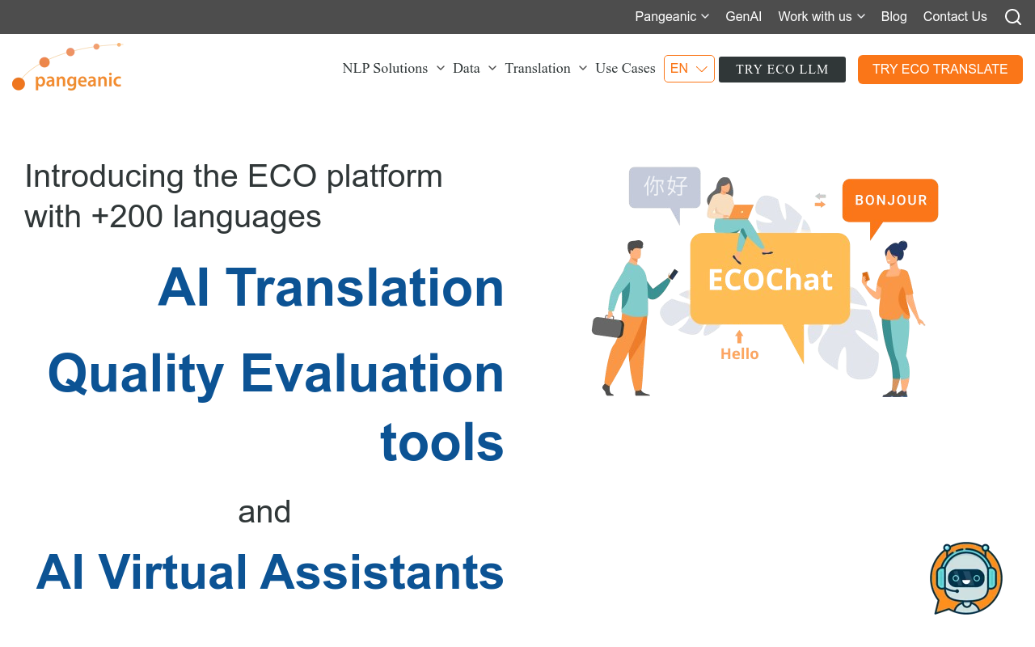Viewport: 1035px width, 647px height.
Task: Open the GenAI menu item
Action: coord(744,16)
